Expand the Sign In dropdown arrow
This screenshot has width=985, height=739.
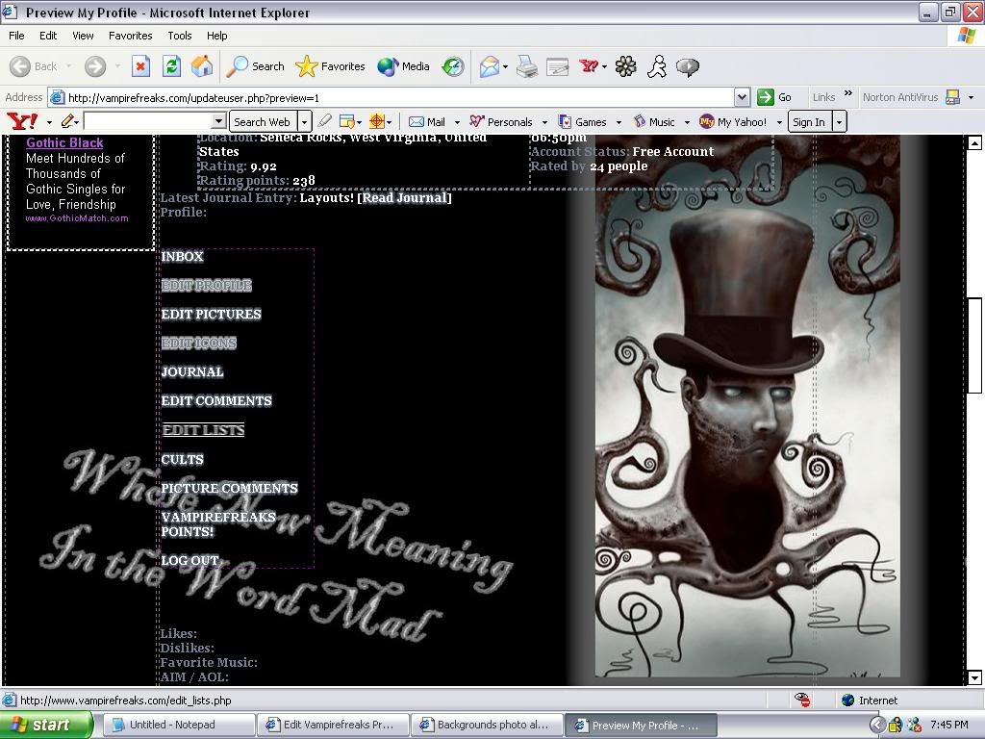(839, 122)
